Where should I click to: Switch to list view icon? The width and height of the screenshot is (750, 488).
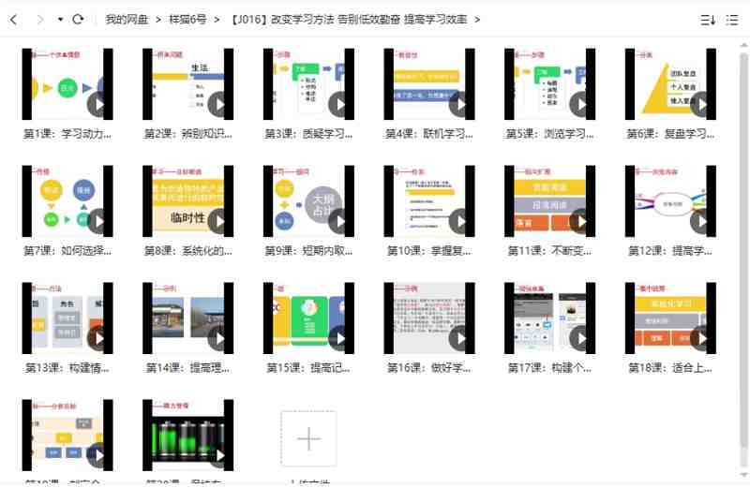click(732, 19)
